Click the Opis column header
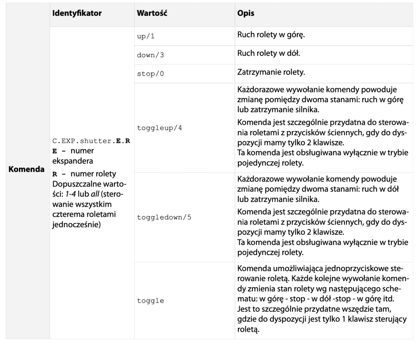 [246, 13]
